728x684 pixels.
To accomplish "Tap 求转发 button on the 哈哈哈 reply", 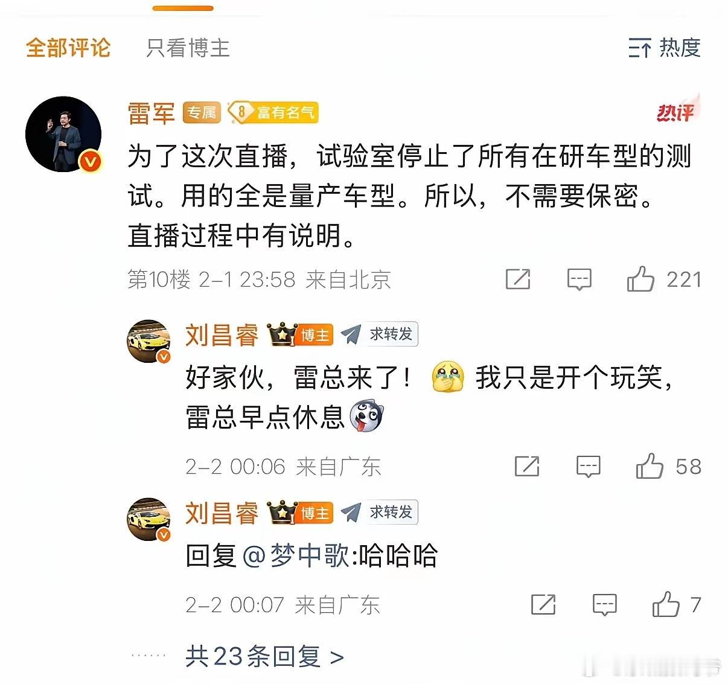I will click(x=379, y=513).
